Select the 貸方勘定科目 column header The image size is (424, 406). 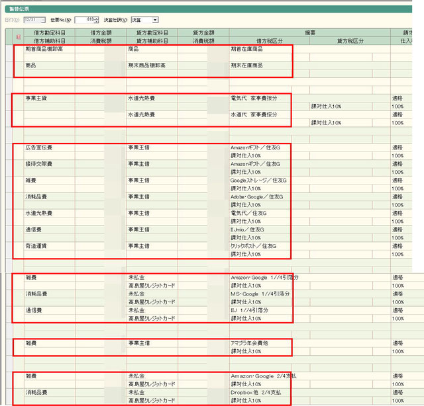152,32
